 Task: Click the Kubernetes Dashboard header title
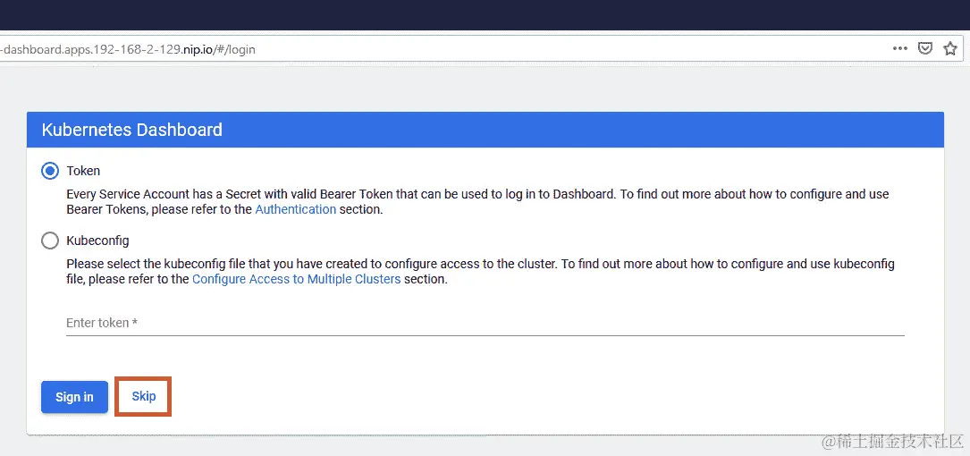click(x=131, y=130)
